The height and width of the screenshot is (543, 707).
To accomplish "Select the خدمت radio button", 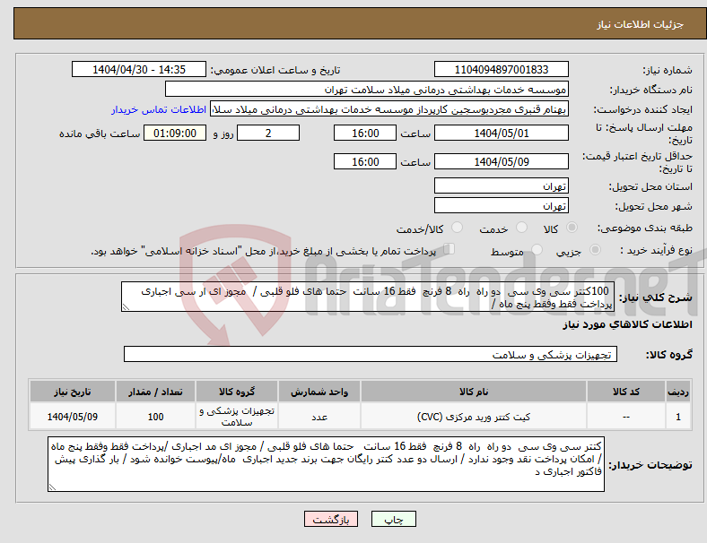I will pyautogui.click(x=521, y=228).
